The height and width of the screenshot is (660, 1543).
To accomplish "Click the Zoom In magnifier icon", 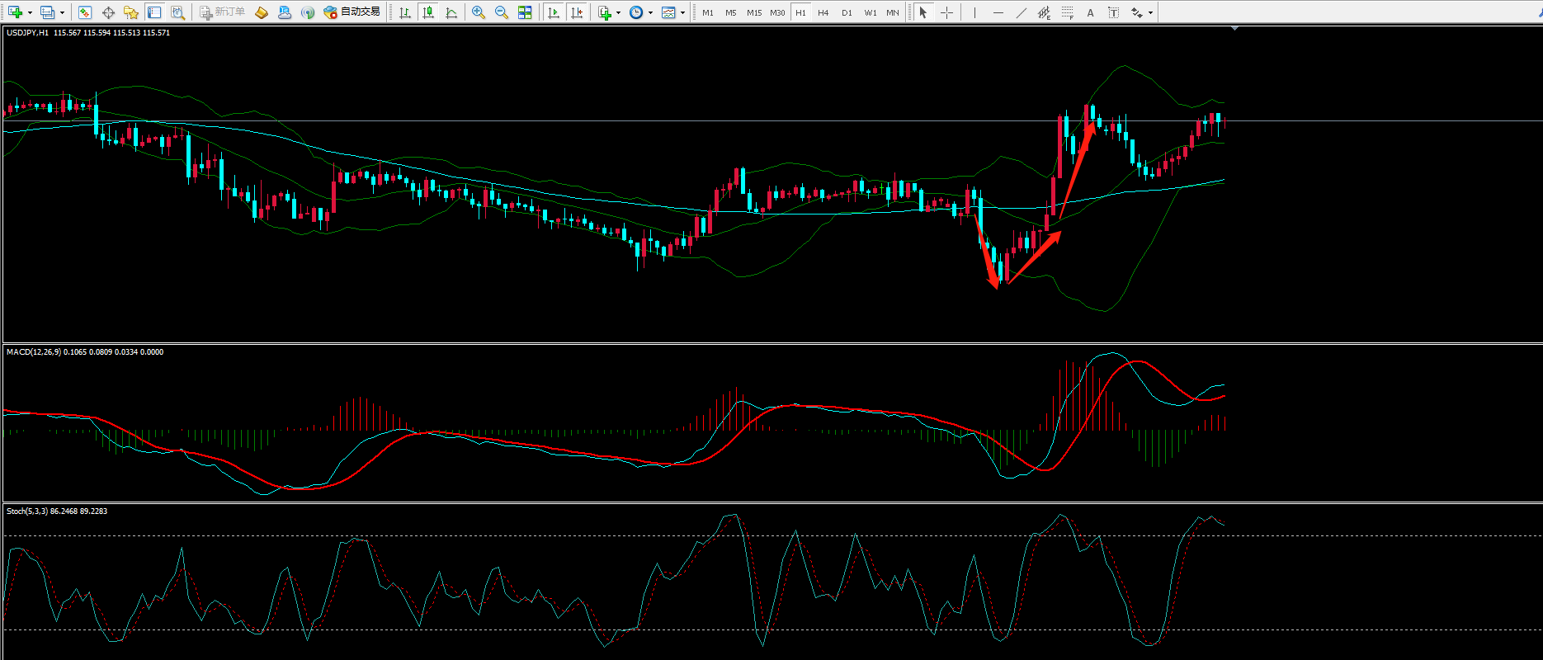I will point(479,12).
